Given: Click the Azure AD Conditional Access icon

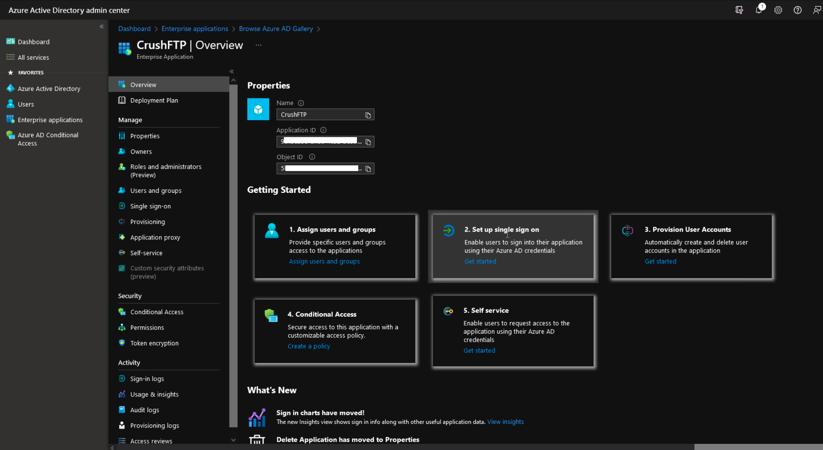Looking at the screenshot, I should click(x=10, y=135).
